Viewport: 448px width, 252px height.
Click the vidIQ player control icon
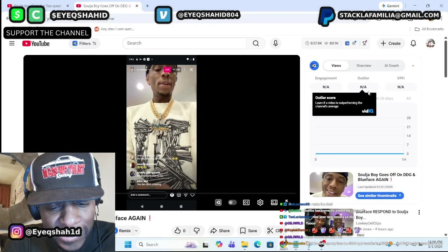pyautogui.click(x=218, y=202)
